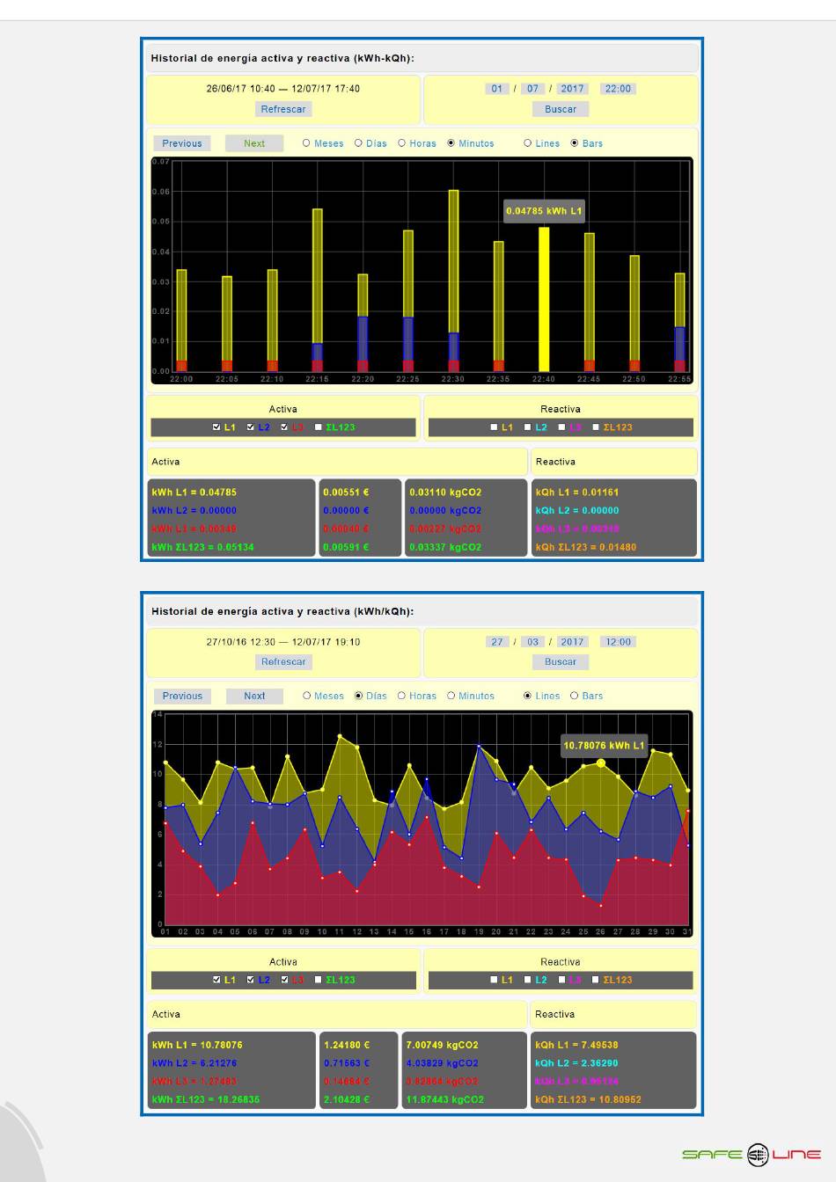This screenshot has width=836, height=1182.
Task: Click 2.10428 € total cost value
Action: coord(347,1099)
